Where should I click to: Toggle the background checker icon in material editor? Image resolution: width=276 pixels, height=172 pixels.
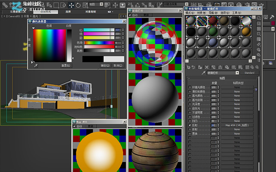coord(259,29)
